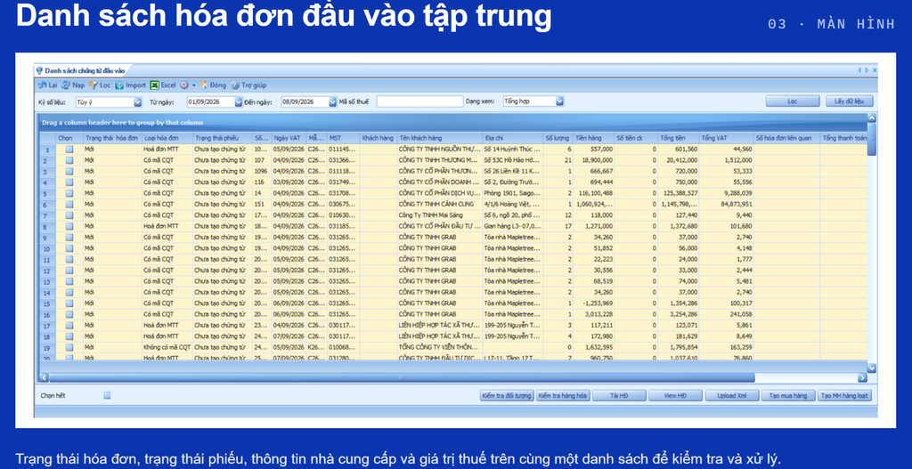The image size is (912, 469).
Task: Click the tab scroll left arrow
Action: (x=859, y=70)
